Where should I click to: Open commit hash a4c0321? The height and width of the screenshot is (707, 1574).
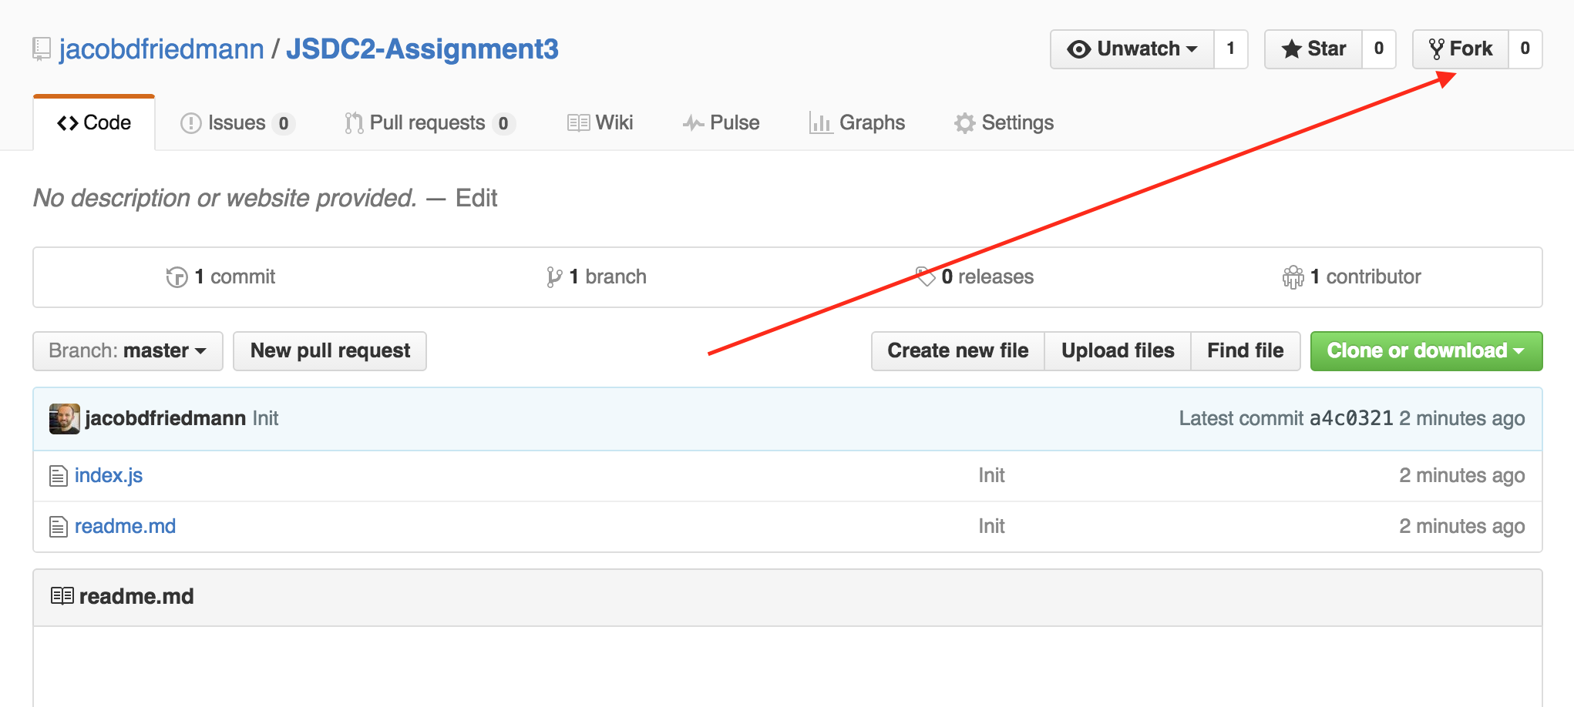tap(1351, 419)
